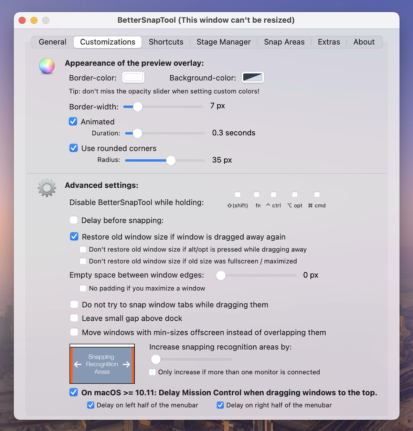413x431 pixels.
Task: Select the Customizations tab
Action: 108,42
